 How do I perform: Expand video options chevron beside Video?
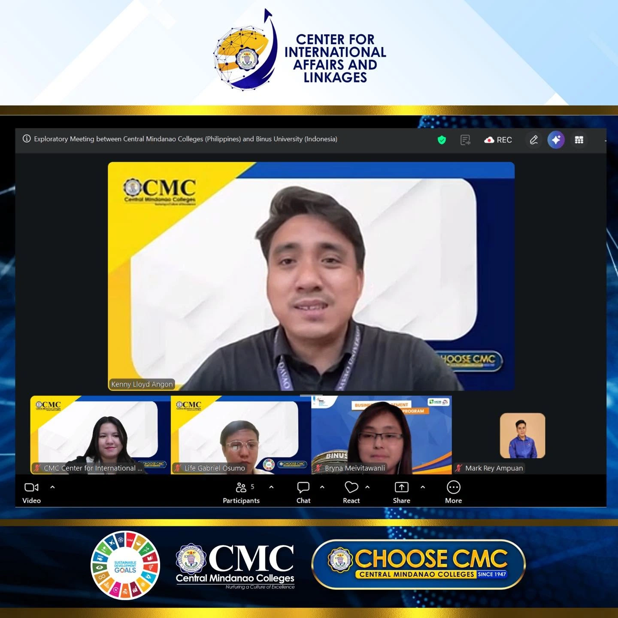click(52, 487)
